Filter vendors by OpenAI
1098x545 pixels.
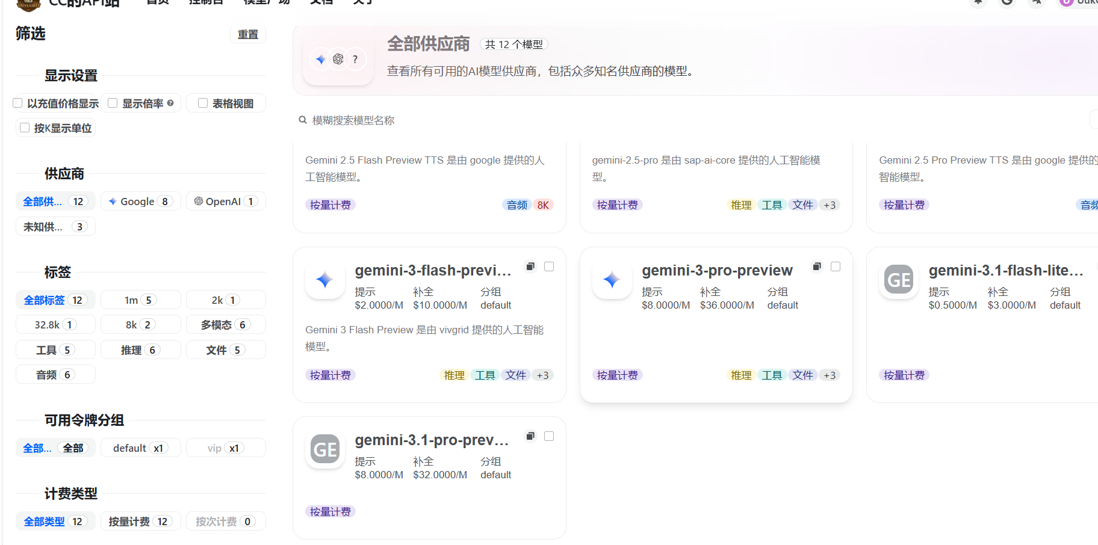tap(226, 202)
